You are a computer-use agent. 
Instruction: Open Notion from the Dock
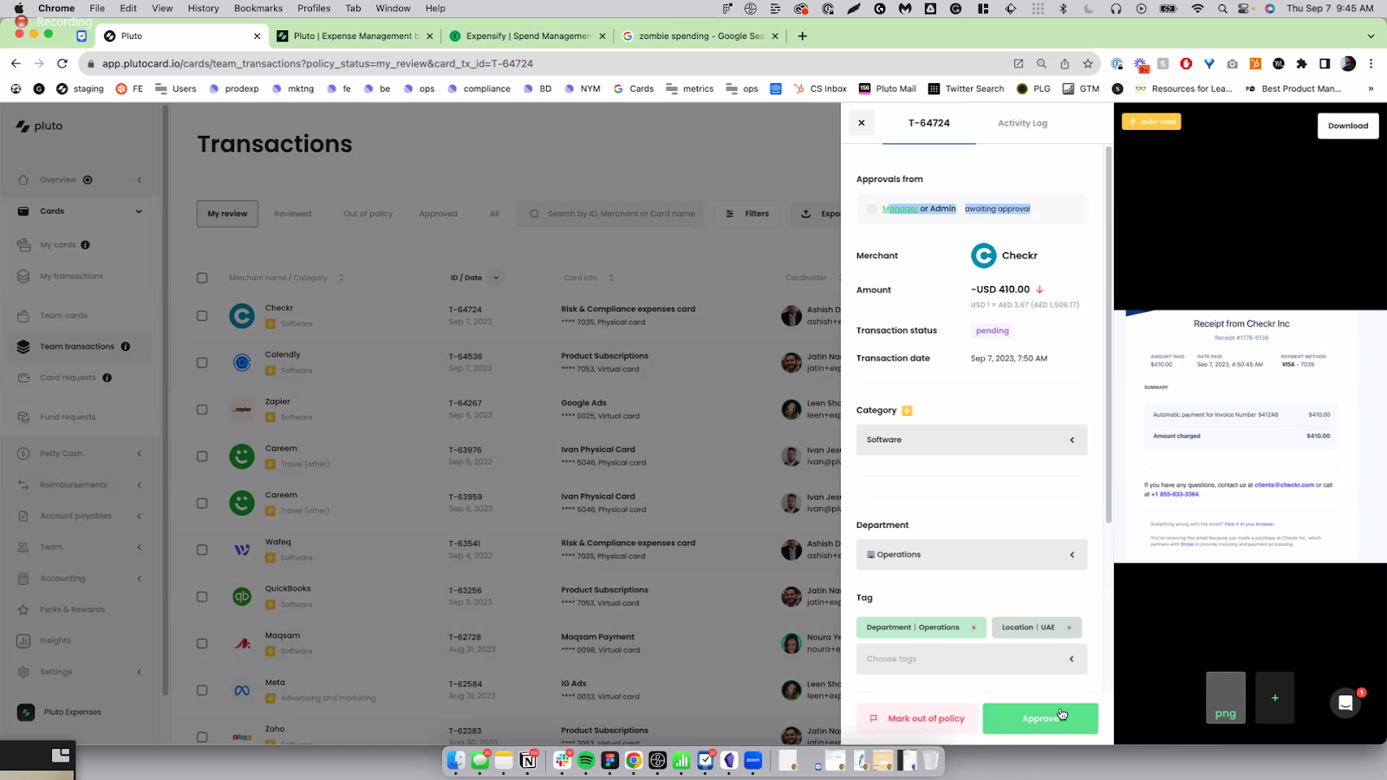pyautogui.click(x=527, y=760)
